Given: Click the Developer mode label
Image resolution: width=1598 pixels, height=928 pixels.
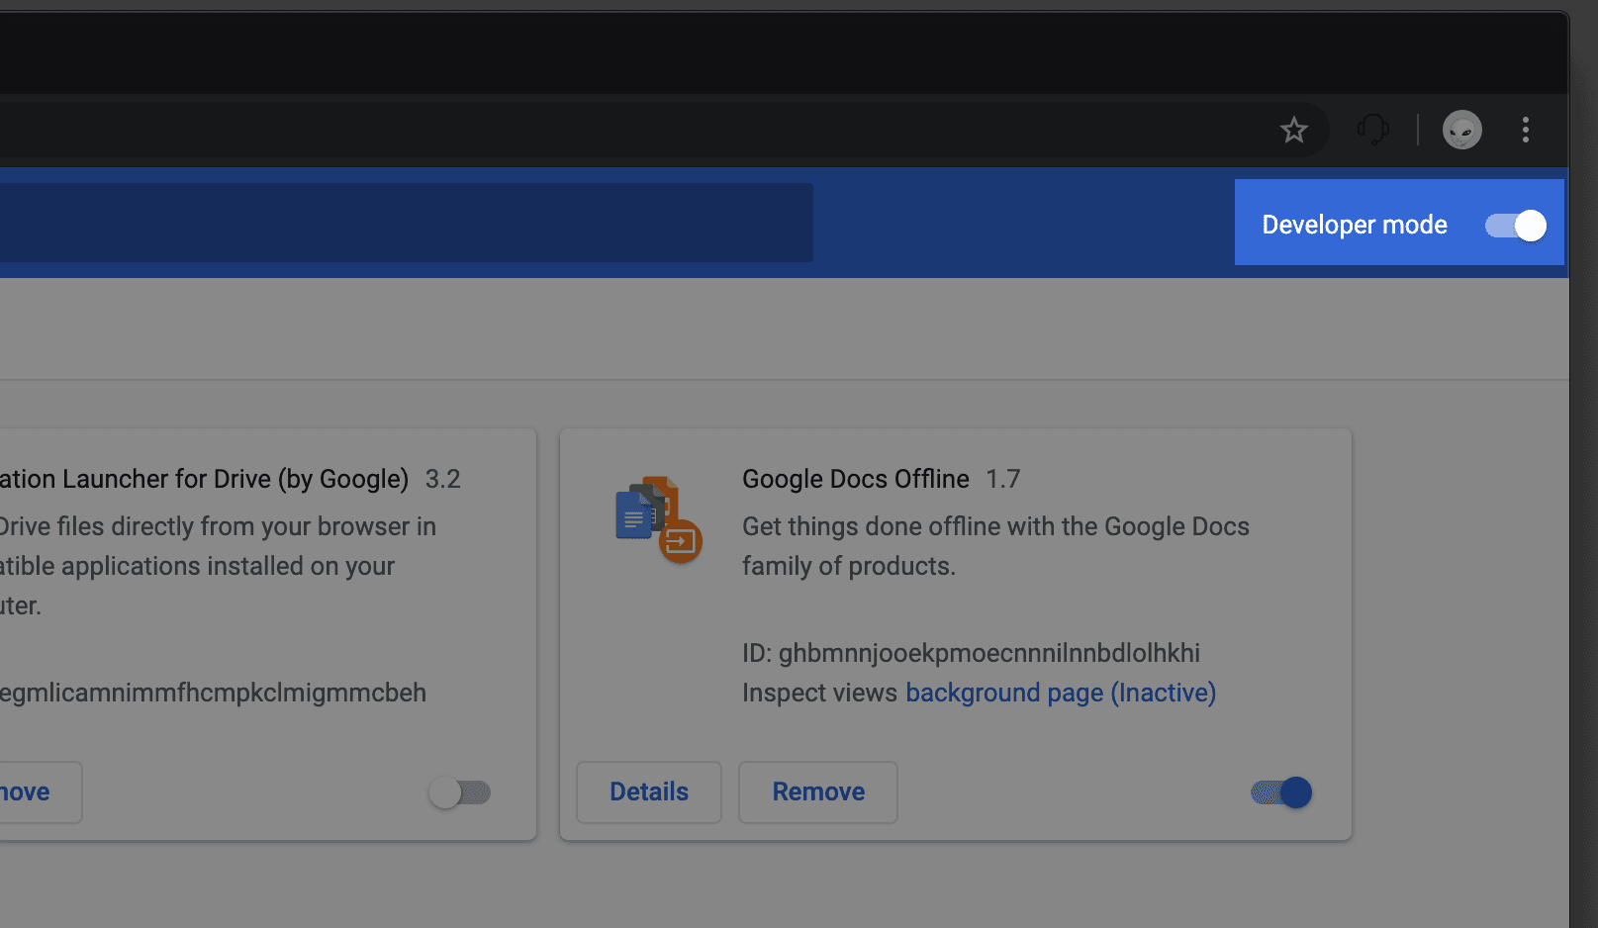Looking at the screenshot, I should tap(1355, 226).
